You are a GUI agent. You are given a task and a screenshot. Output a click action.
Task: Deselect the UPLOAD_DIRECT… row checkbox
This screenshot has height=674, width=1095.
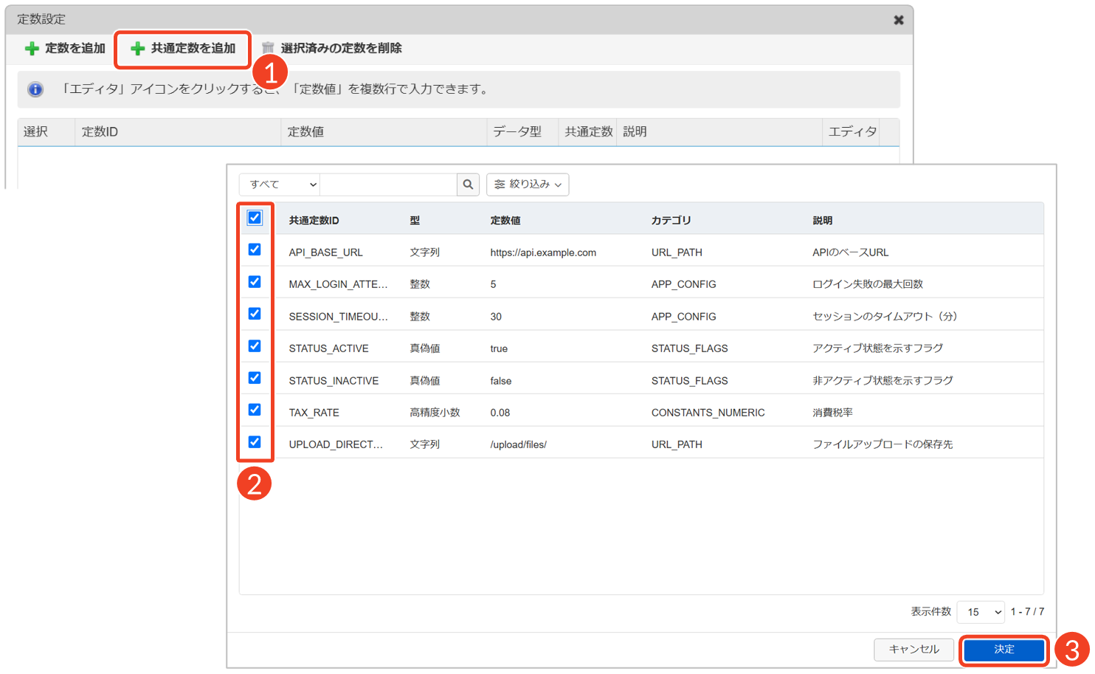point(255,442)
